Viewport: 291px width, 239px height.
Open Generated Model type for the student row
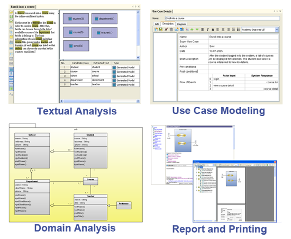(126, 67)
